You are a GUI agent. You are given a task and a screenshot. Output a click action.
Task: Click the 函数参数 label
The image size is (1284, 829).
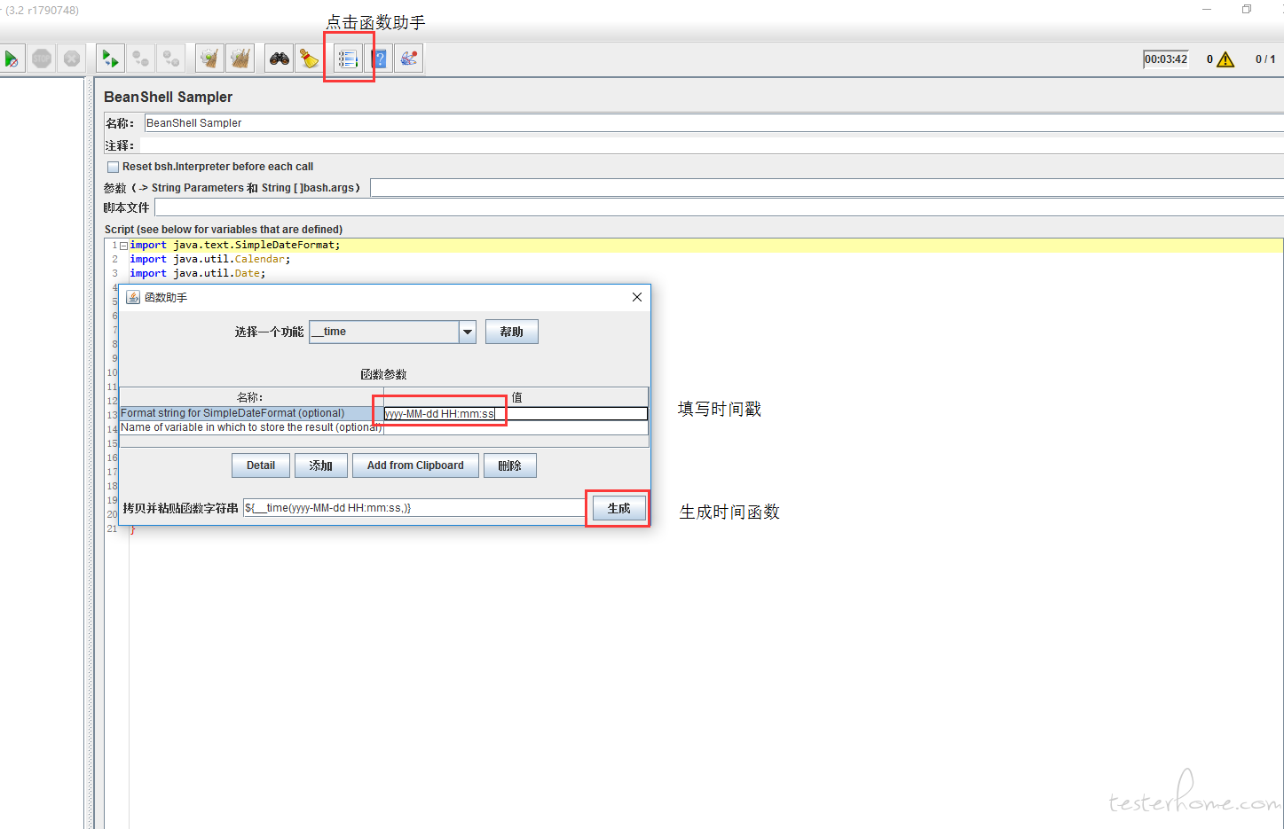(x=383, y=374)
